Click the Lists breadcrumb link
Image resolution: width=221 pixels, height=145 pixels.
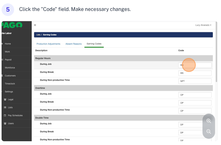tap(38, 35)
